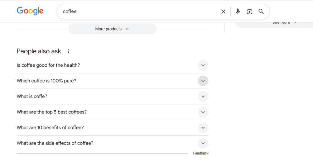Expand chevron for Which coffee is 100% pure
This screenshot has width=313, height=163.
(x=203, y=81)
